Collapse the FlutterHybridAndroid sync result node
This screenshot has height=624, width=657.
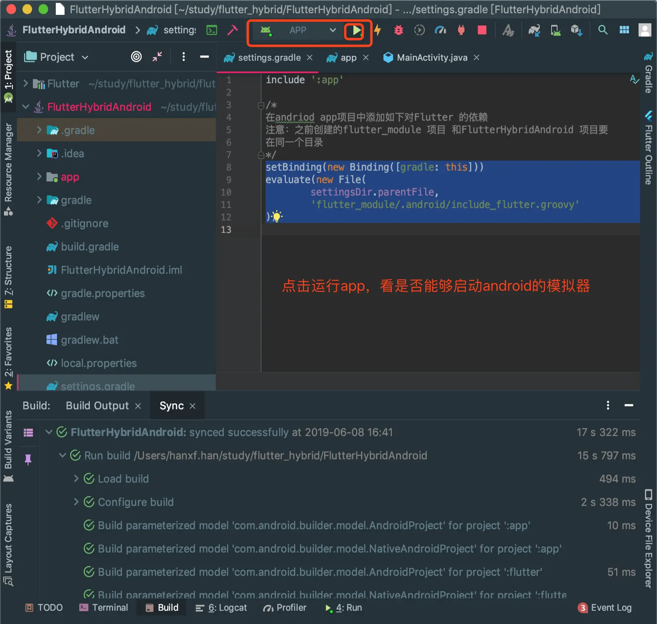[49, 432]
